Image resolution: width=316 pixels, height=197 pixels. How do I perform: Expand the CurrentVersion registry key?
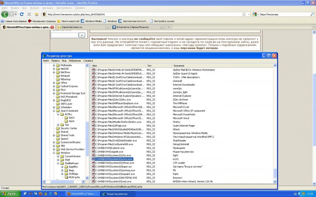[x=58, y=156]
